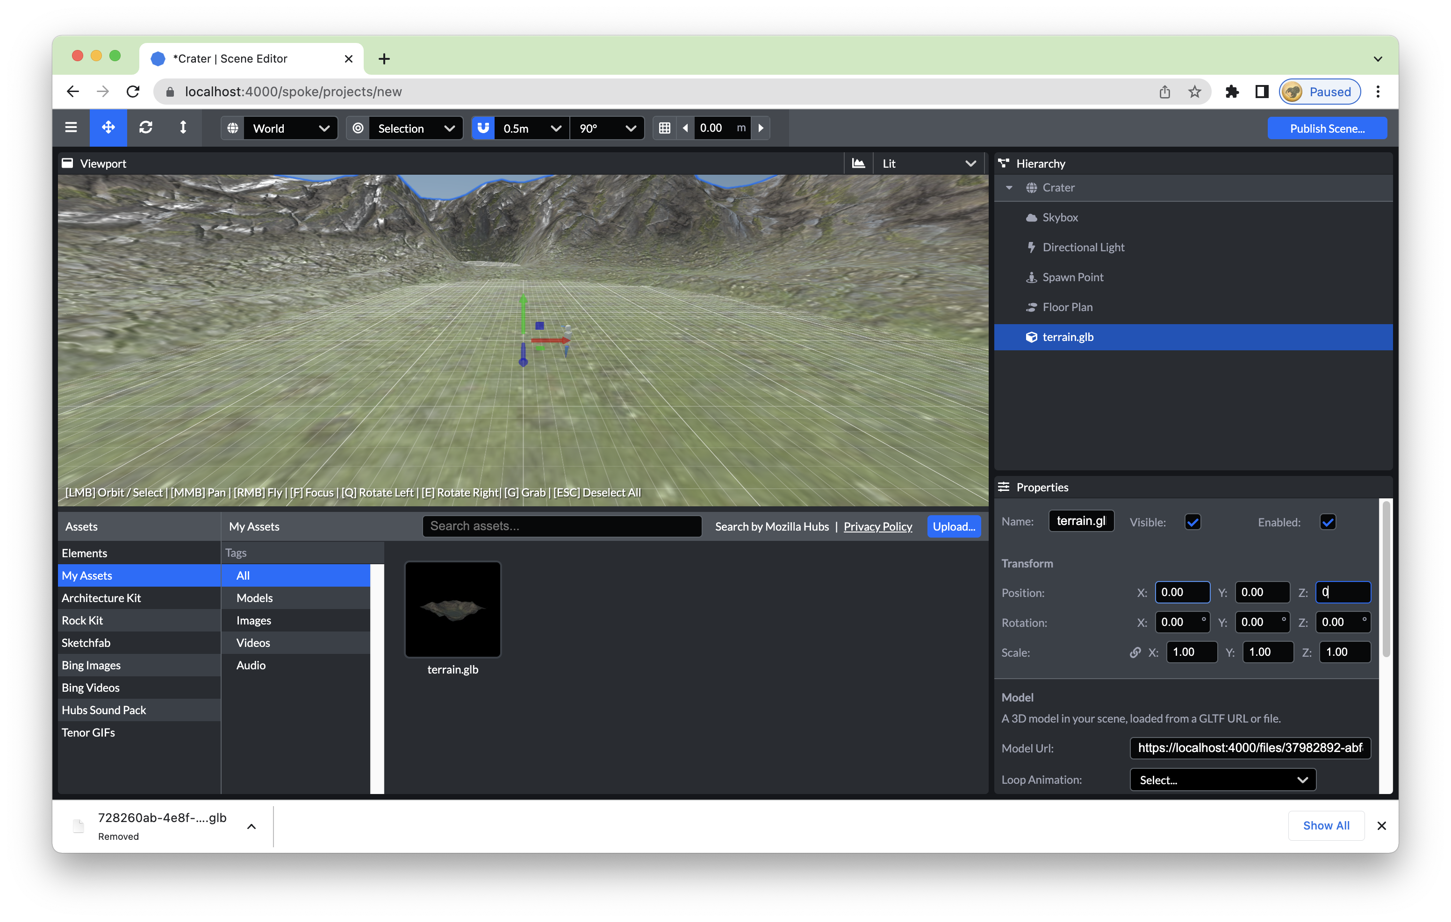Click the Model Url field
This screenshot has height=922, width=1451.
pyautogui.click(x=1250, y=747)
